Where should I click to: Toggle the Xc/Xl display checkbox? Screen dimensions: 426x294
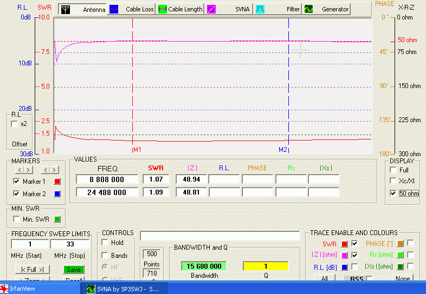(x=393, y=181)
